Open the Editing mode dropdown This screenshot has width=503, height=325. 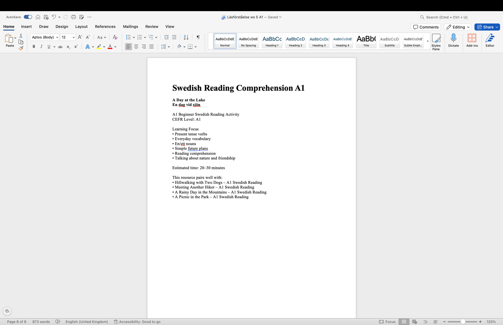pos(458,27)
